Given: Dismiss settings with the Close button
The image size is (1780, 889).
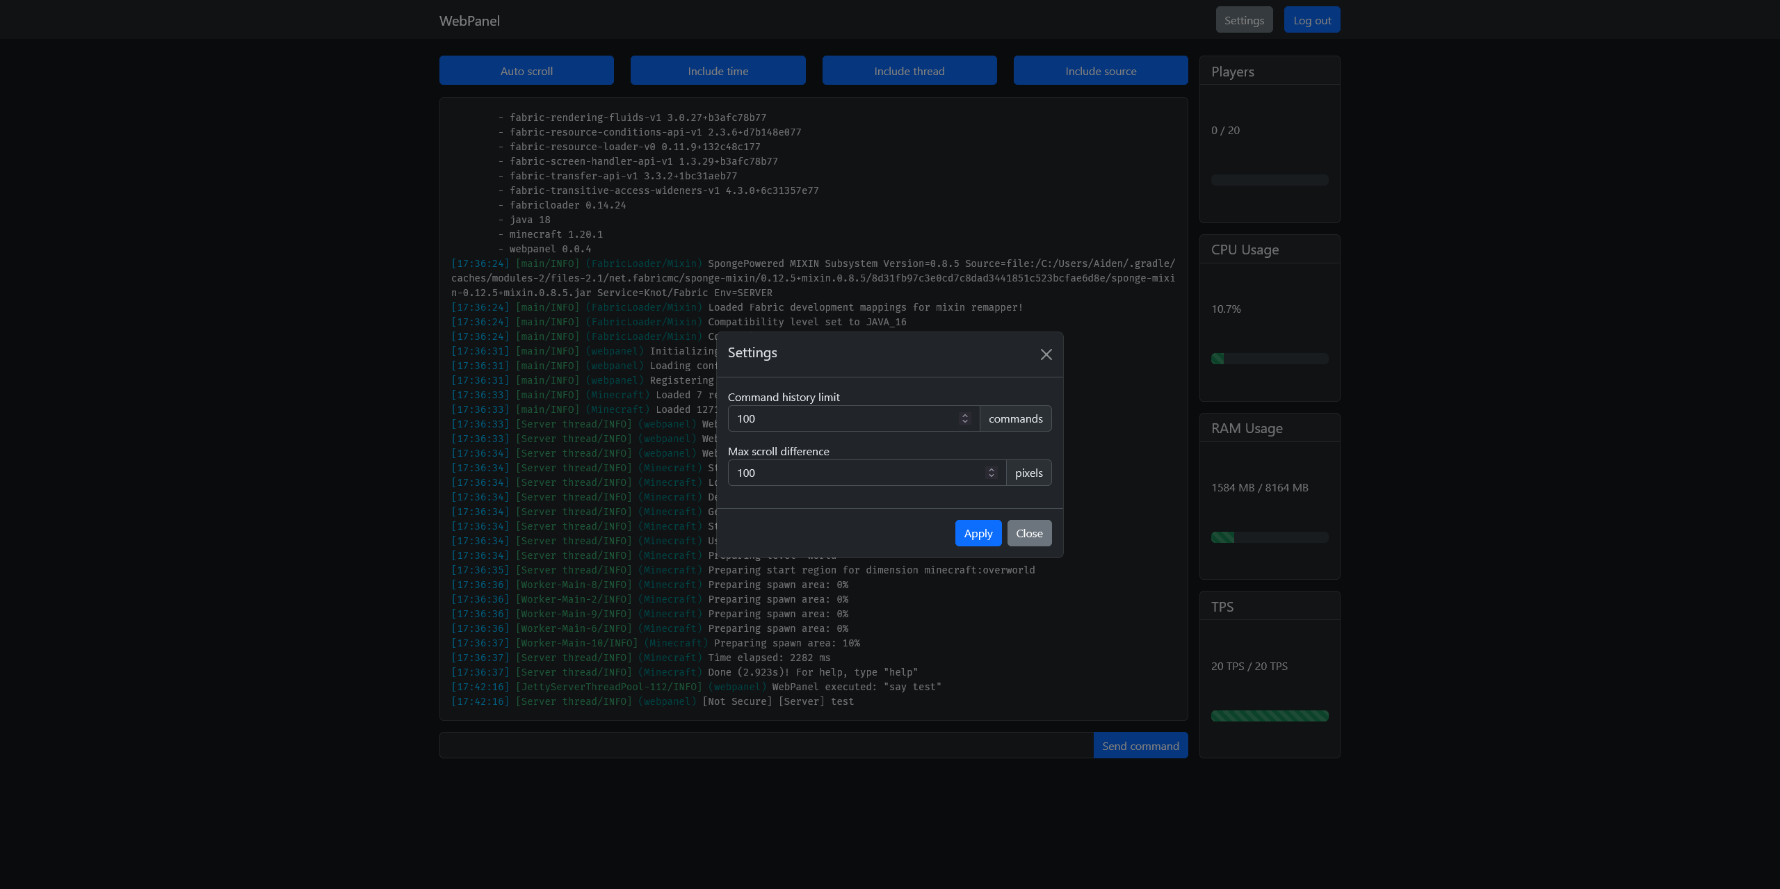Looking at the screenshot, I should point(1029,533).
